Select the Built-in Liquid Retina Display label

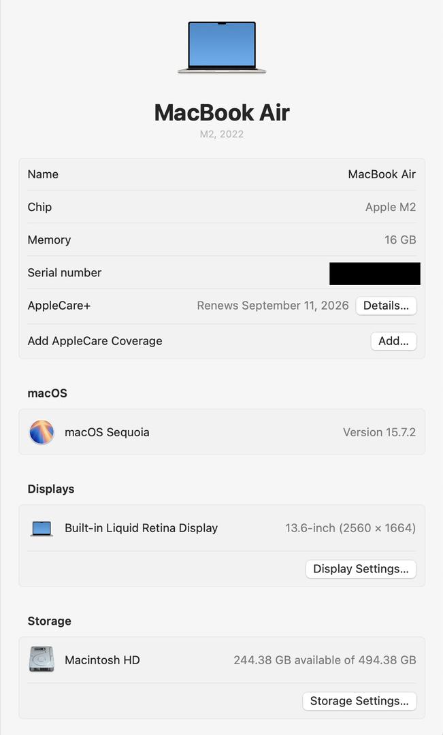[x=141, y=528]
